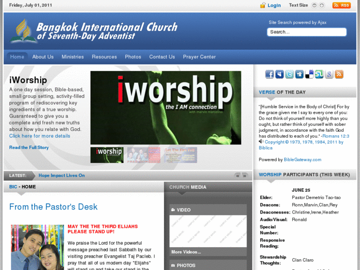Viewport: 360px width, 270px height.
Task: Click in the Search input field
Action: (307, 32)
